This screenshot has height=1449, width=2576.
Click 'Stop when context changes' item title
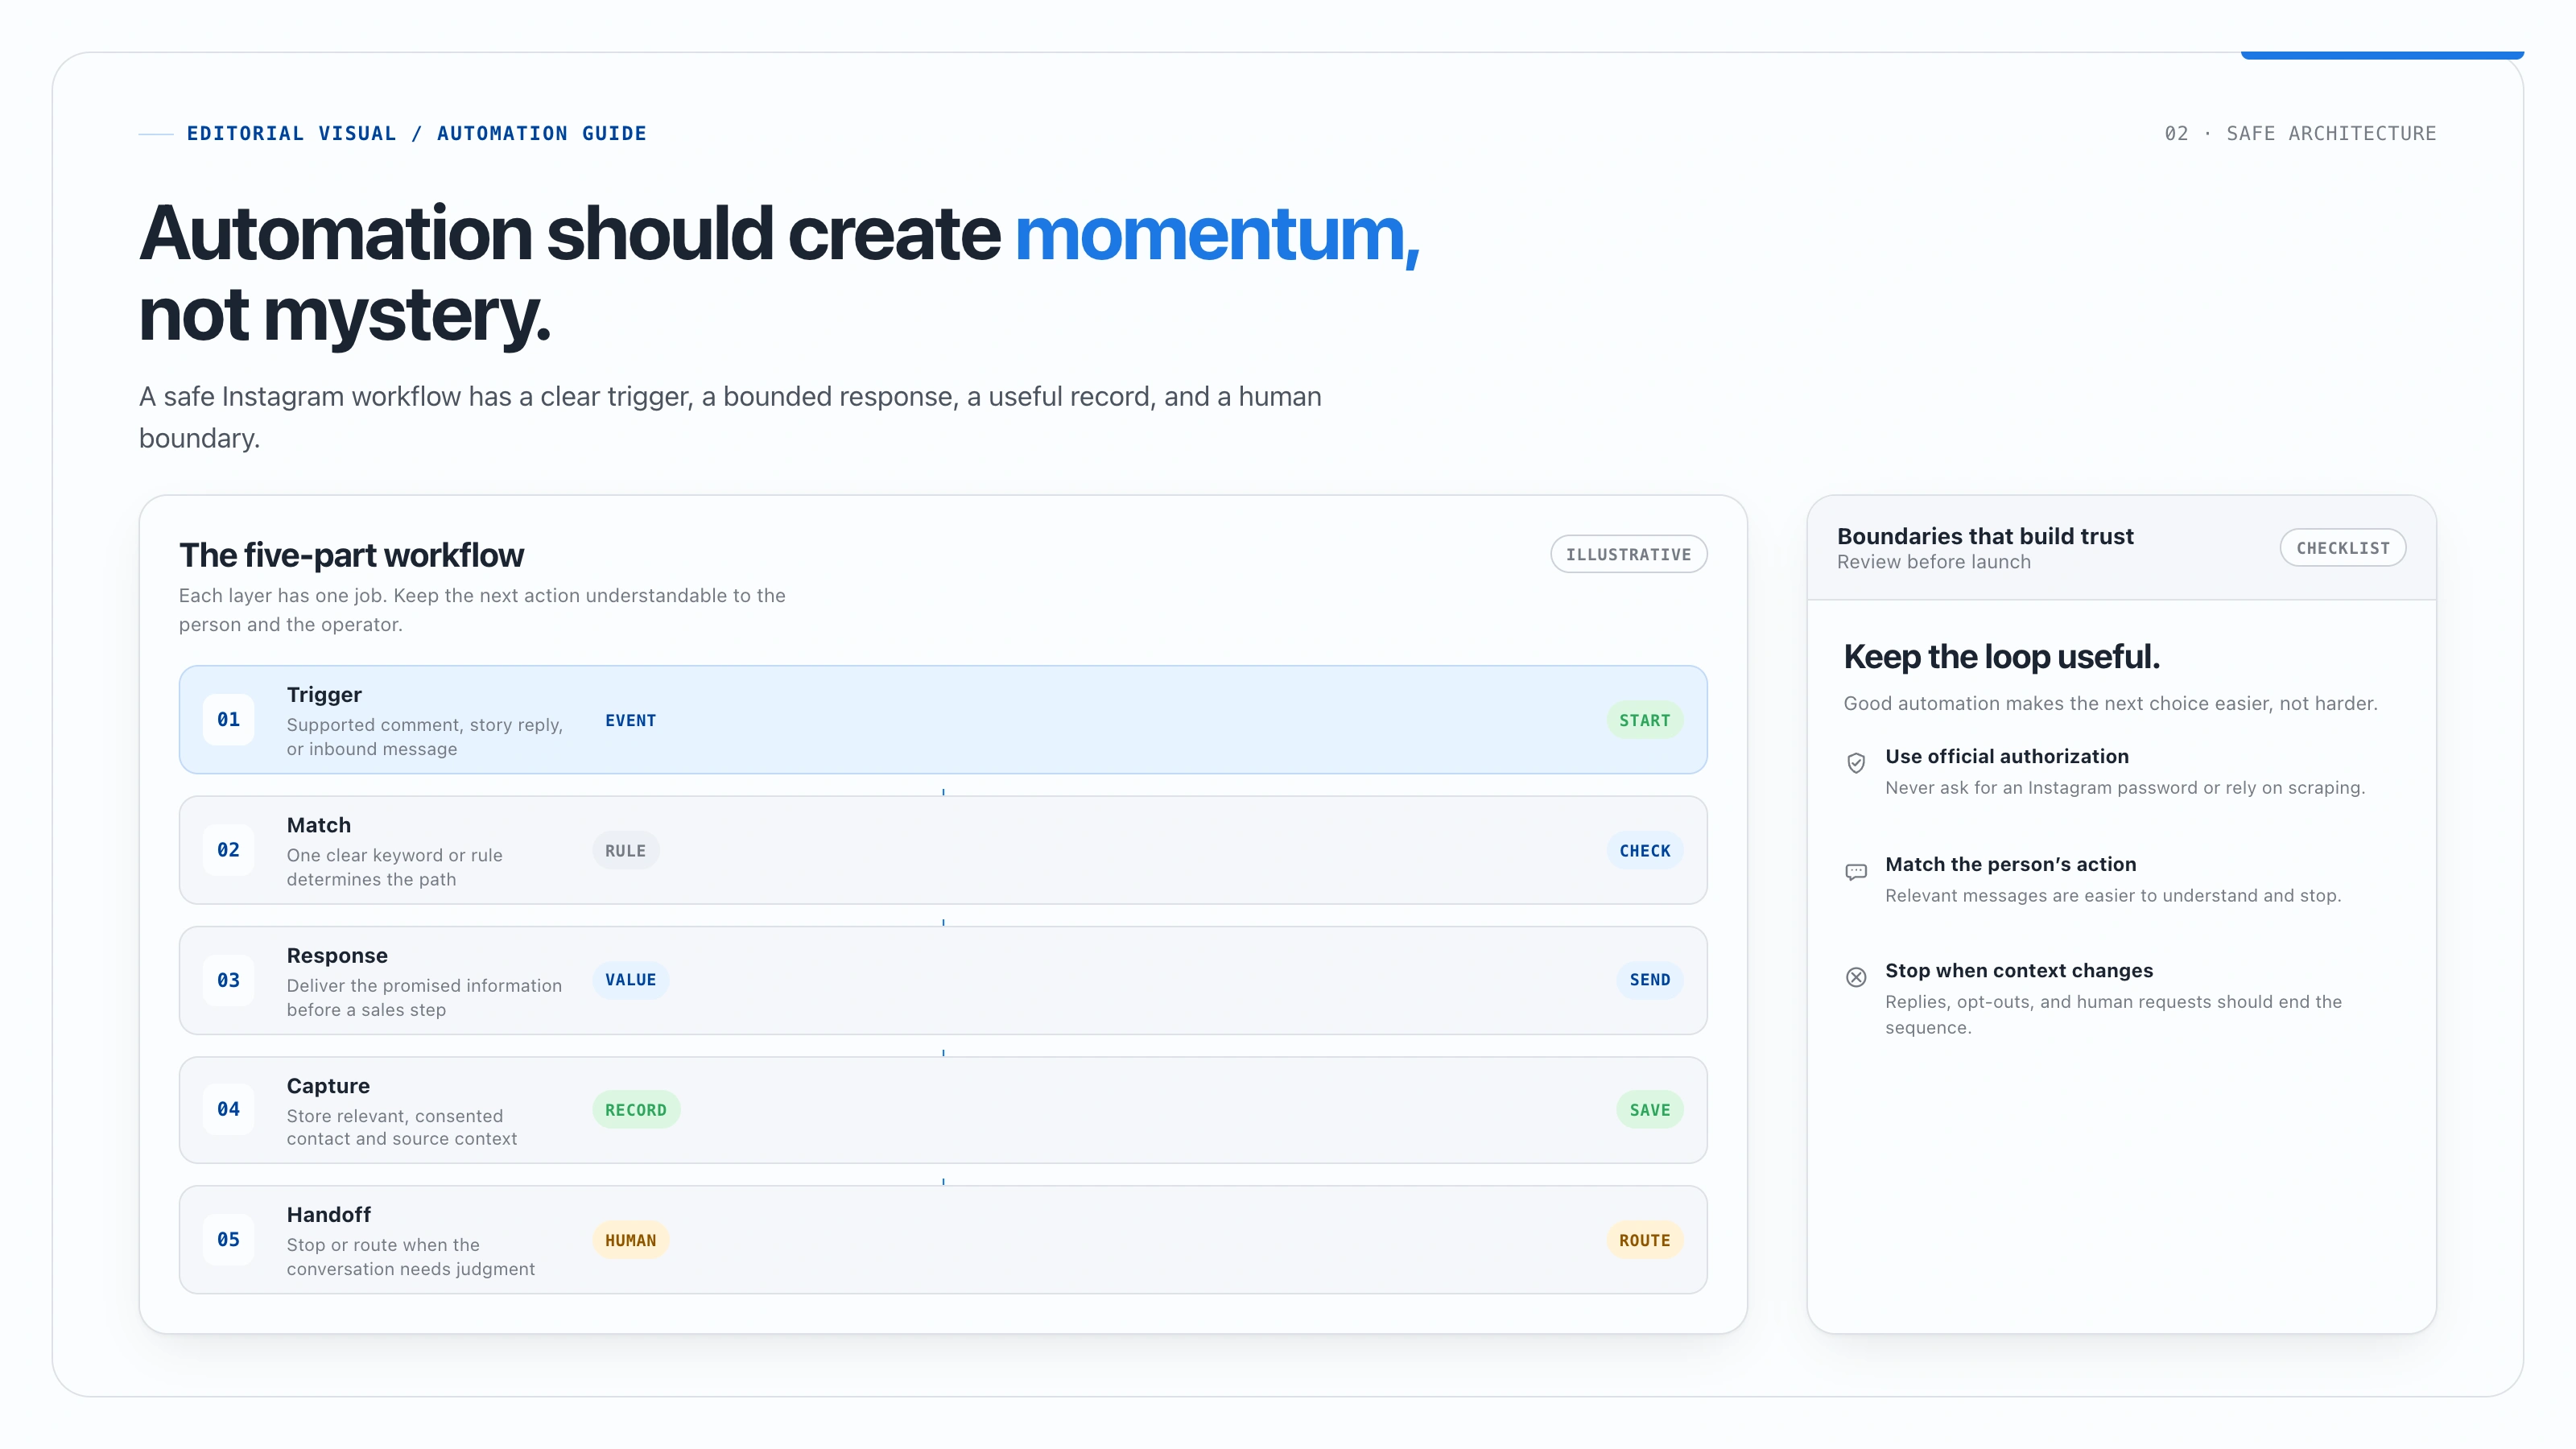pyautogui.click(x=2018, y=971)
